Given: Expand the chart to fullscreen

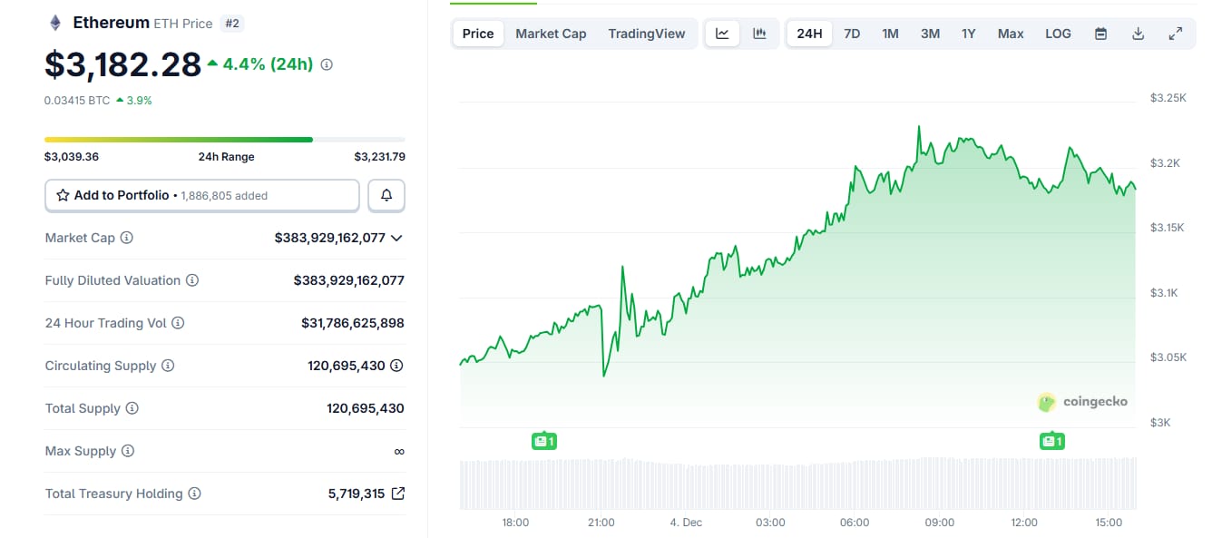Looking at the screenshot, I should coord(1176,33).
